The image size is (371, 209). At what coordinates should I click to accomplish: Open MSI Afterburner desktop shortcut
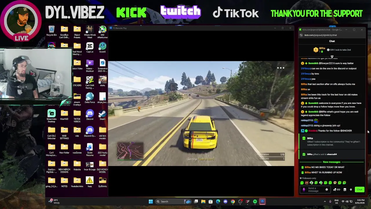pos(103,32)
